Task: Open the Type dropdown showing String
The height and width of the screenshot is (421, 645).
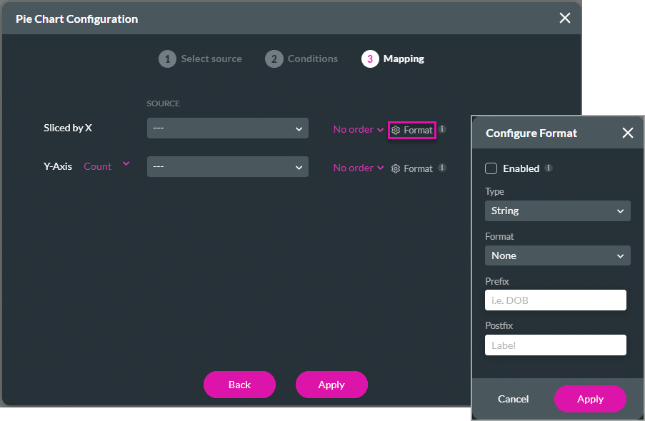Action: pos(557,210)
